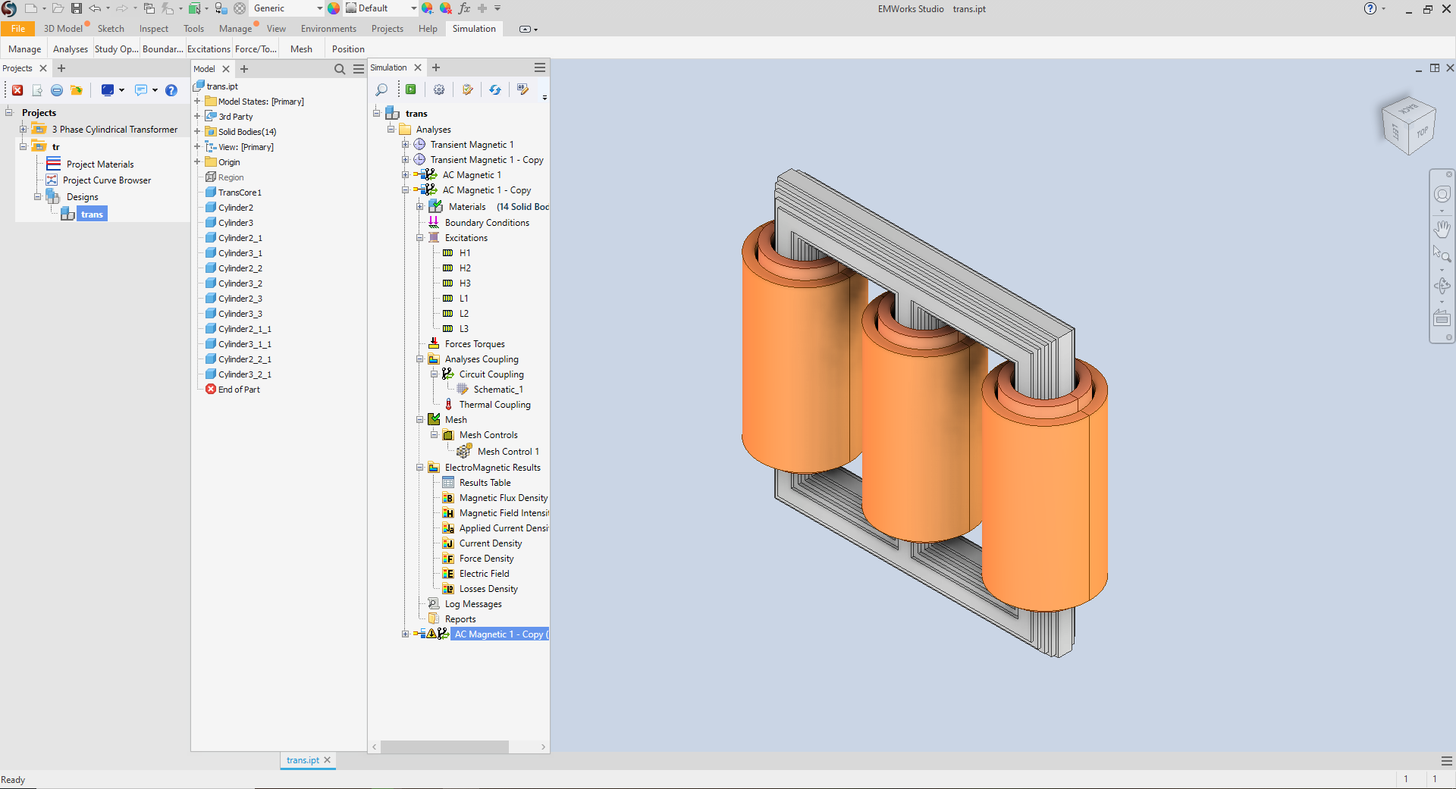Open the File menu
The width and height of the screenshot is (1456, 789).
(18, 29)
